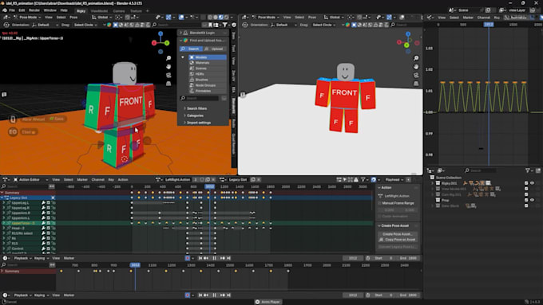The image size is (543, 305).
Task: Click the pan hand icon in left viewport
Action: (x=168, y=66)
